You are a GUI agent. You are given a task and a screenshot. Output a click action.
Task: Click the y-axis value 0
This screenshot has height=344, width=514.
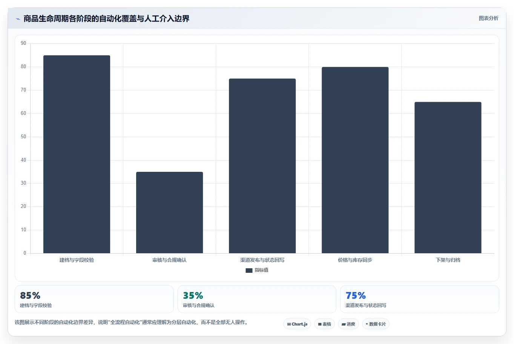pos(25,253)
